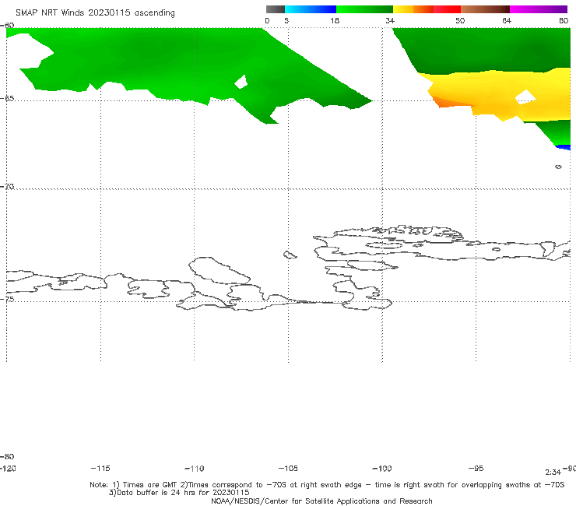The height and width of the screenshot is (506, 576).
Task: Click the color scale label '18'
Action: [x=335, y=20]
